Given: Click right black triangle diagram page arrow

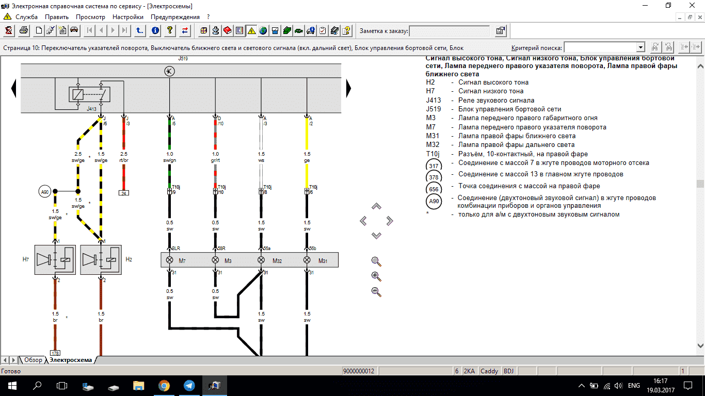Looking at the screenshot, I should (x=348, y=89).
